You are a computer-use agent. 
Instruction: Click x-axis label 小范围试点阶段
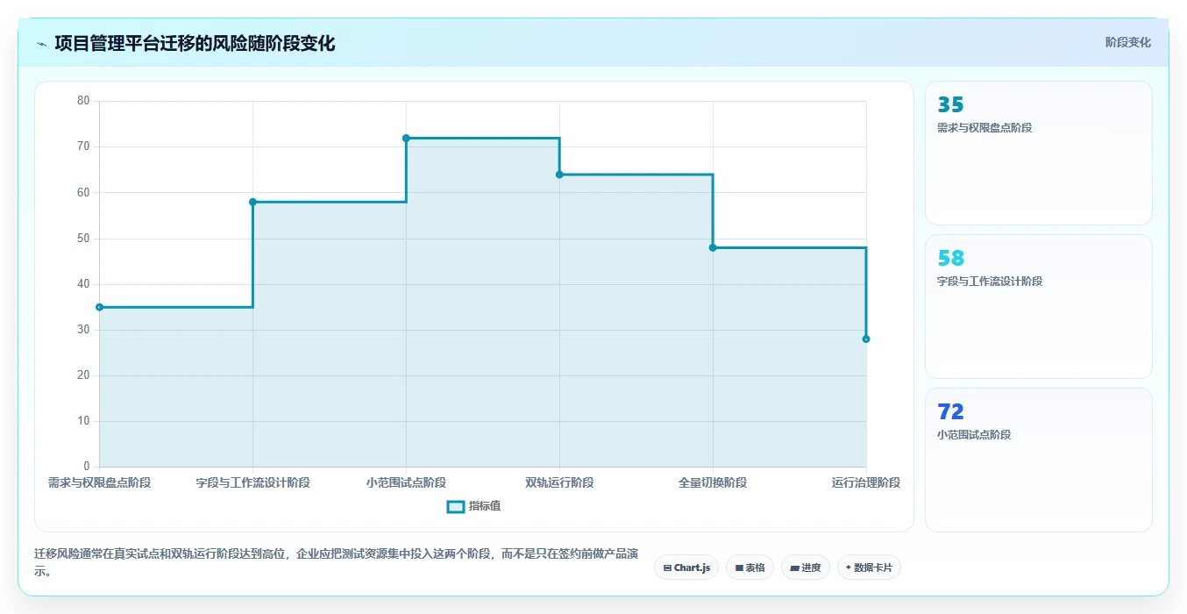(x=406, y=482)
